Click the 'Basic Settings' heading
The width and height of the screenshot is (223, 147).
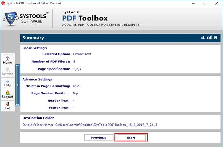click(34, 48)
